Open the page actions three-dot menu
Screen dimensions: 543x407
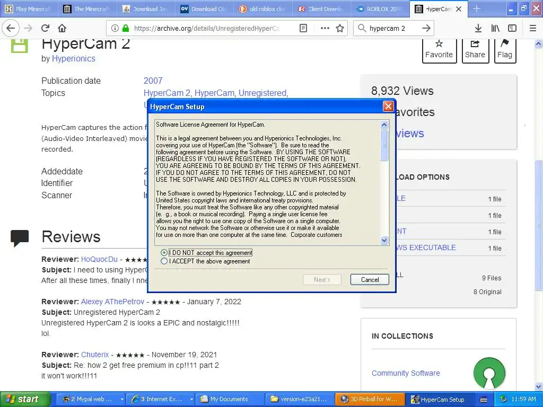click(325, 28)
